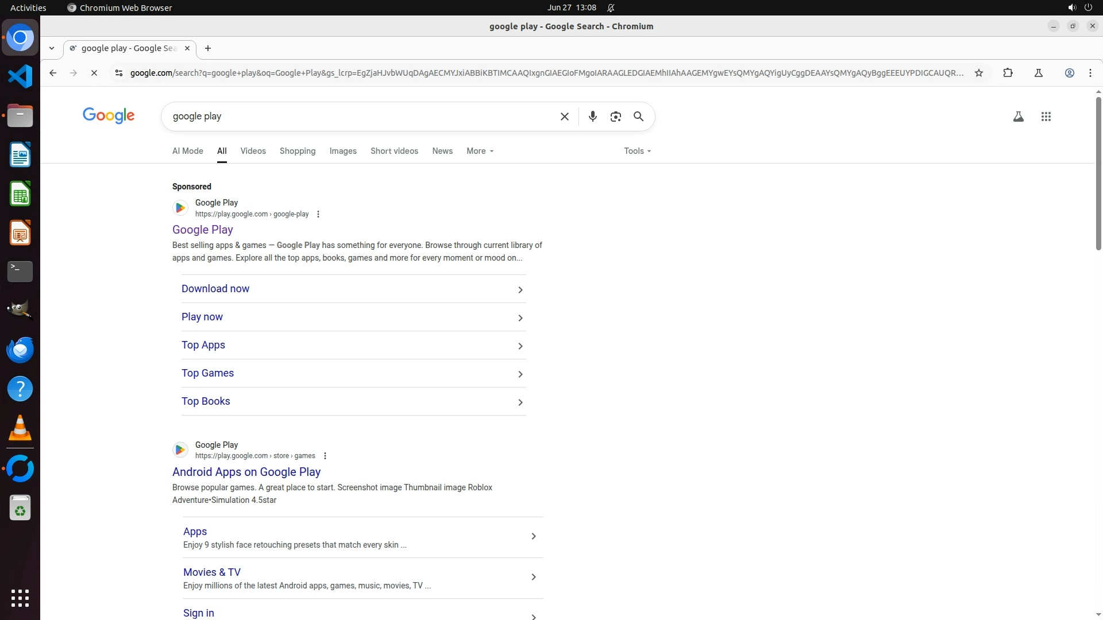1103x620 pixels.
Task: Bookmark this page with star icon
Action: tap(979, 73)
